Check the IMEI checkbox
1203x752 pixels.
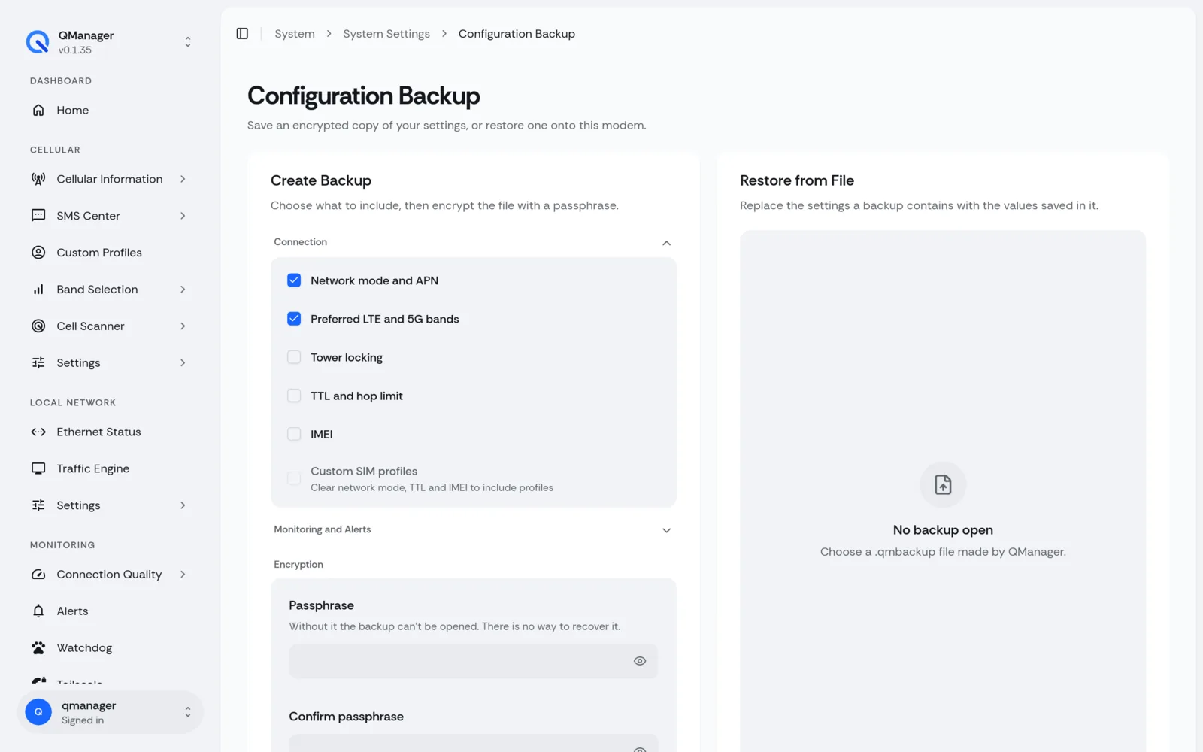(x=294, y=434)
